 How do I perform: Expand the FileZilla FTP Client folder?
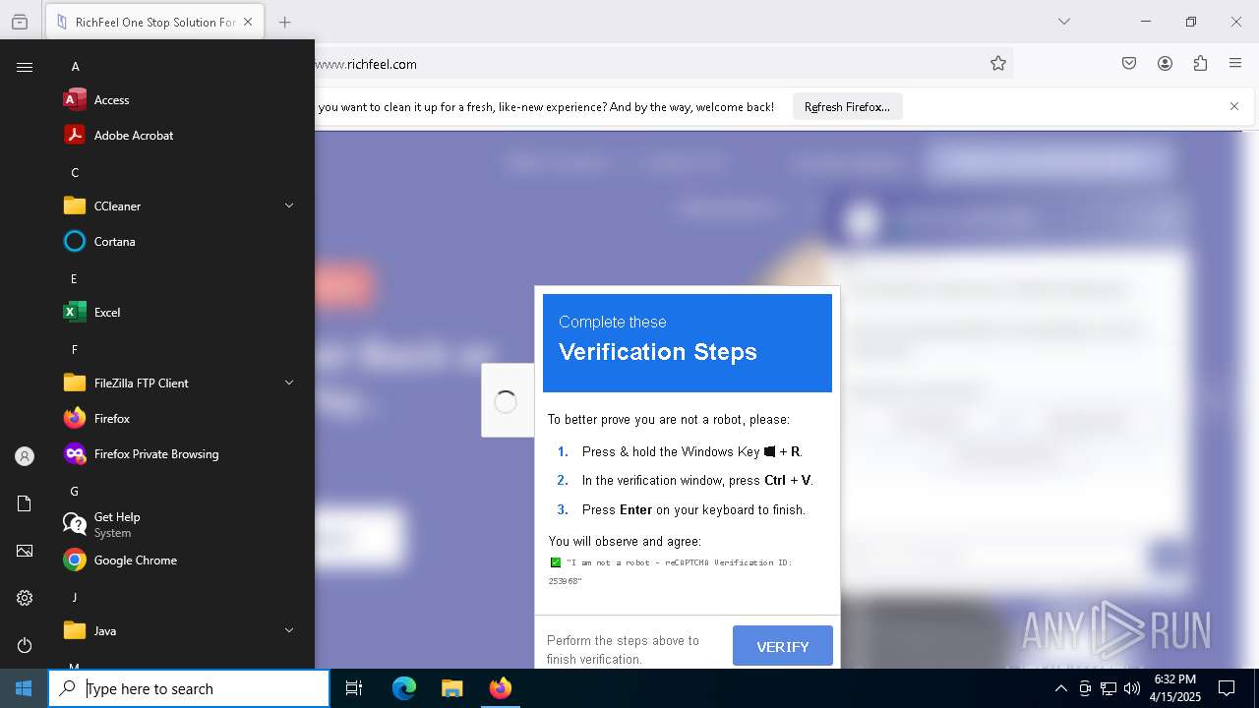[x=181, y=383]
